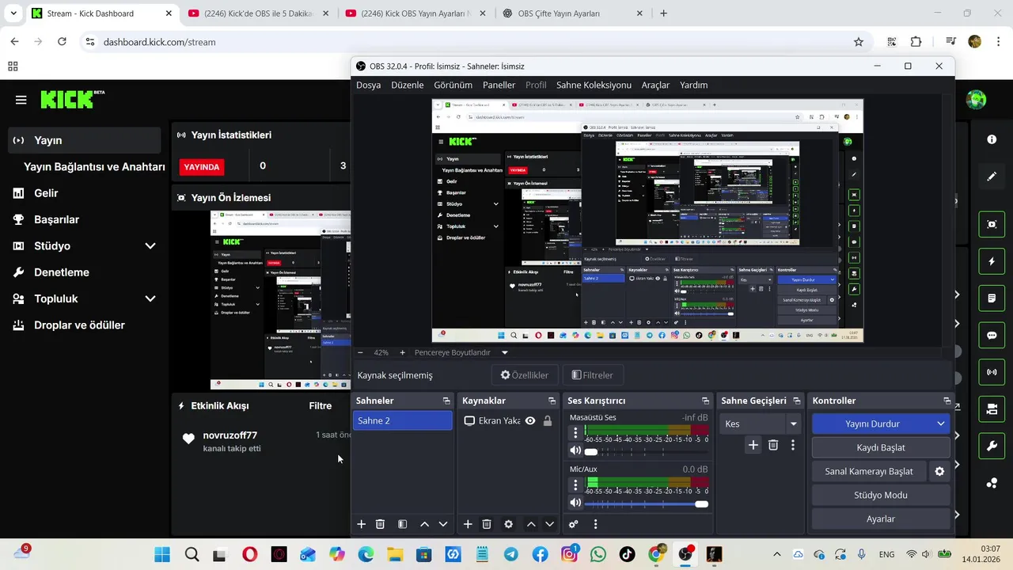The height and width of the screenshot is (570, 1013).
Task: Click the three-dots cluster icon in Kick sidebar
Action: point(992,483)
